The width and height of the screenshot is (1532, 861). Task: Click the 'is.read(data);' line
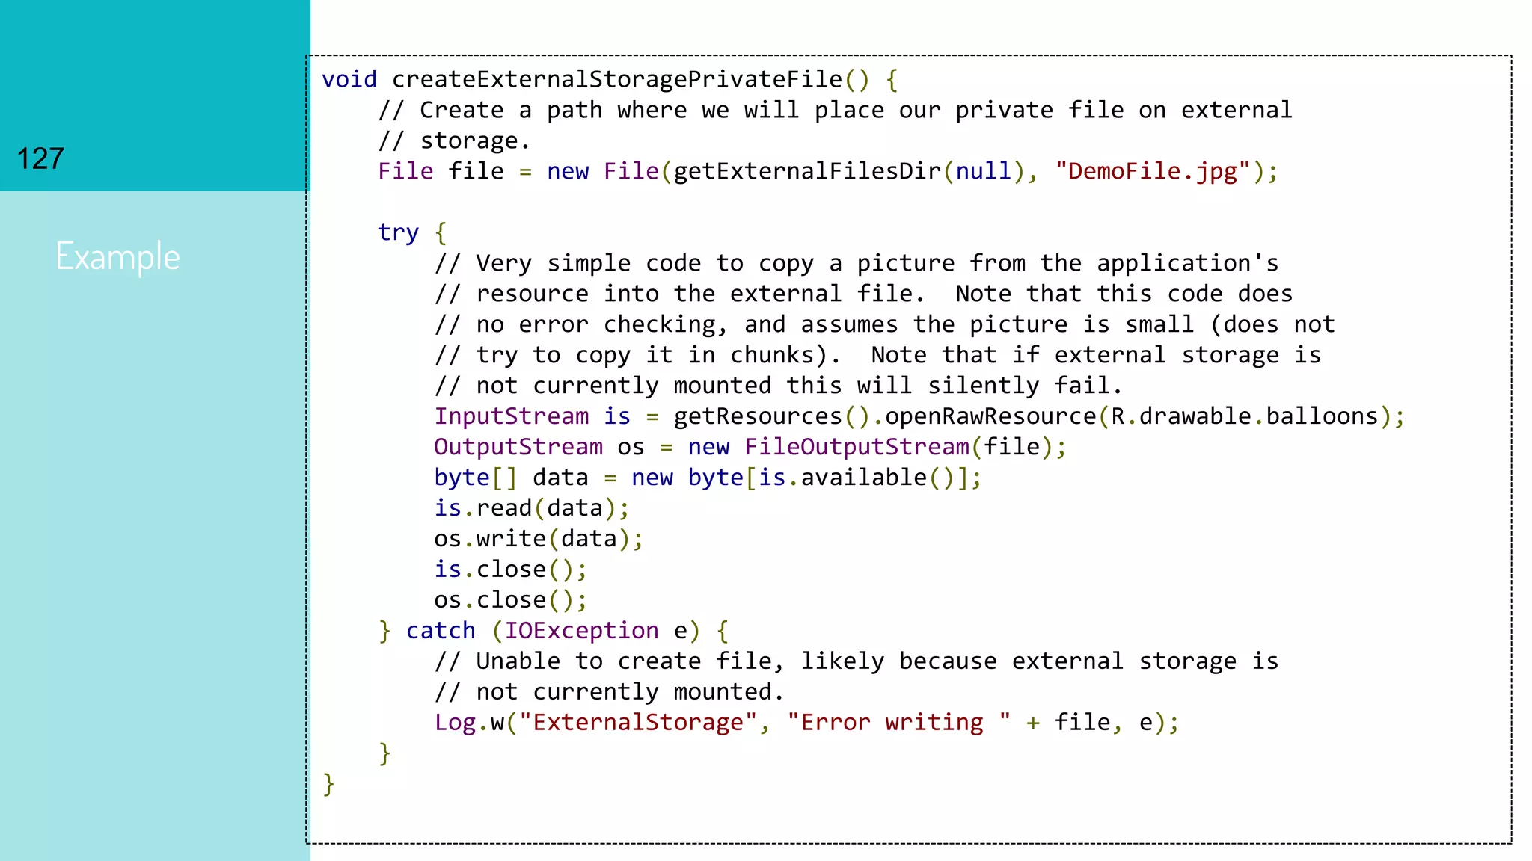click(x=532, y=508)
